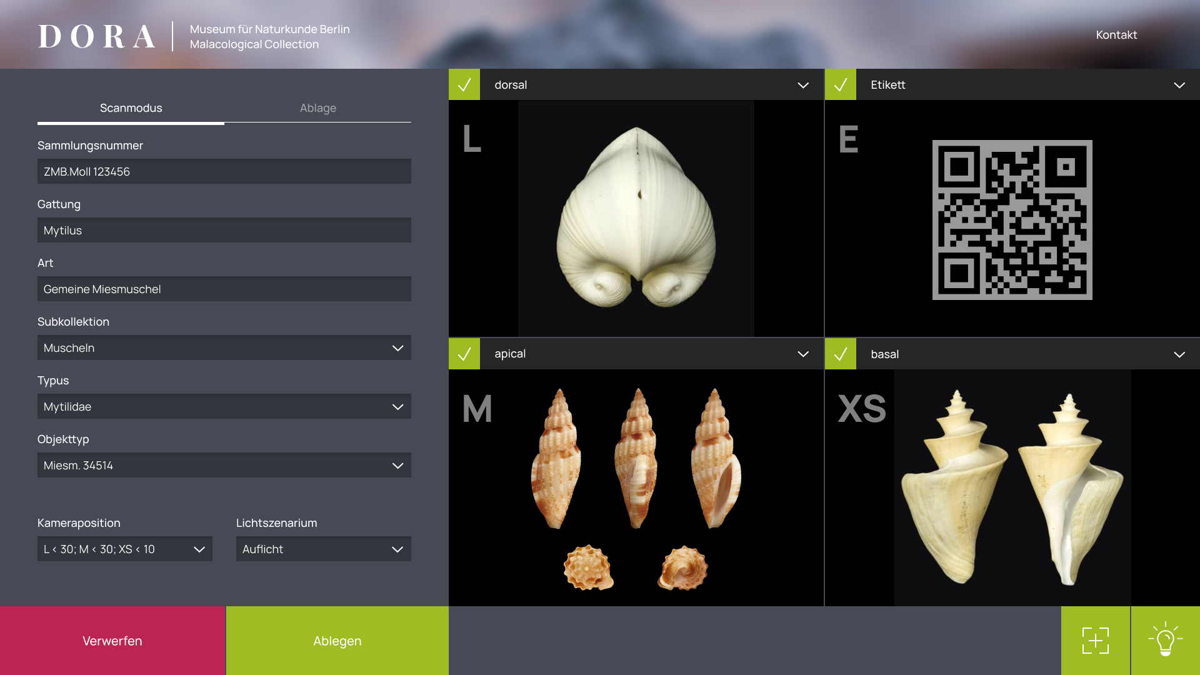
Task: Click the DORA logo
Action: pos(97,36)
